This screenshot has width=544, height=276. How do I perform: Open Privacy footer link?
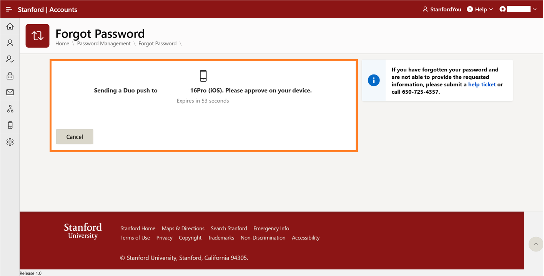164,238
